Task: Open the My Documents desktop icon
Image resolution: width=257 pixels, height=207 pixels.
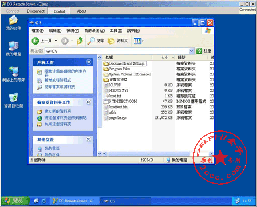Action: [13, 23]
